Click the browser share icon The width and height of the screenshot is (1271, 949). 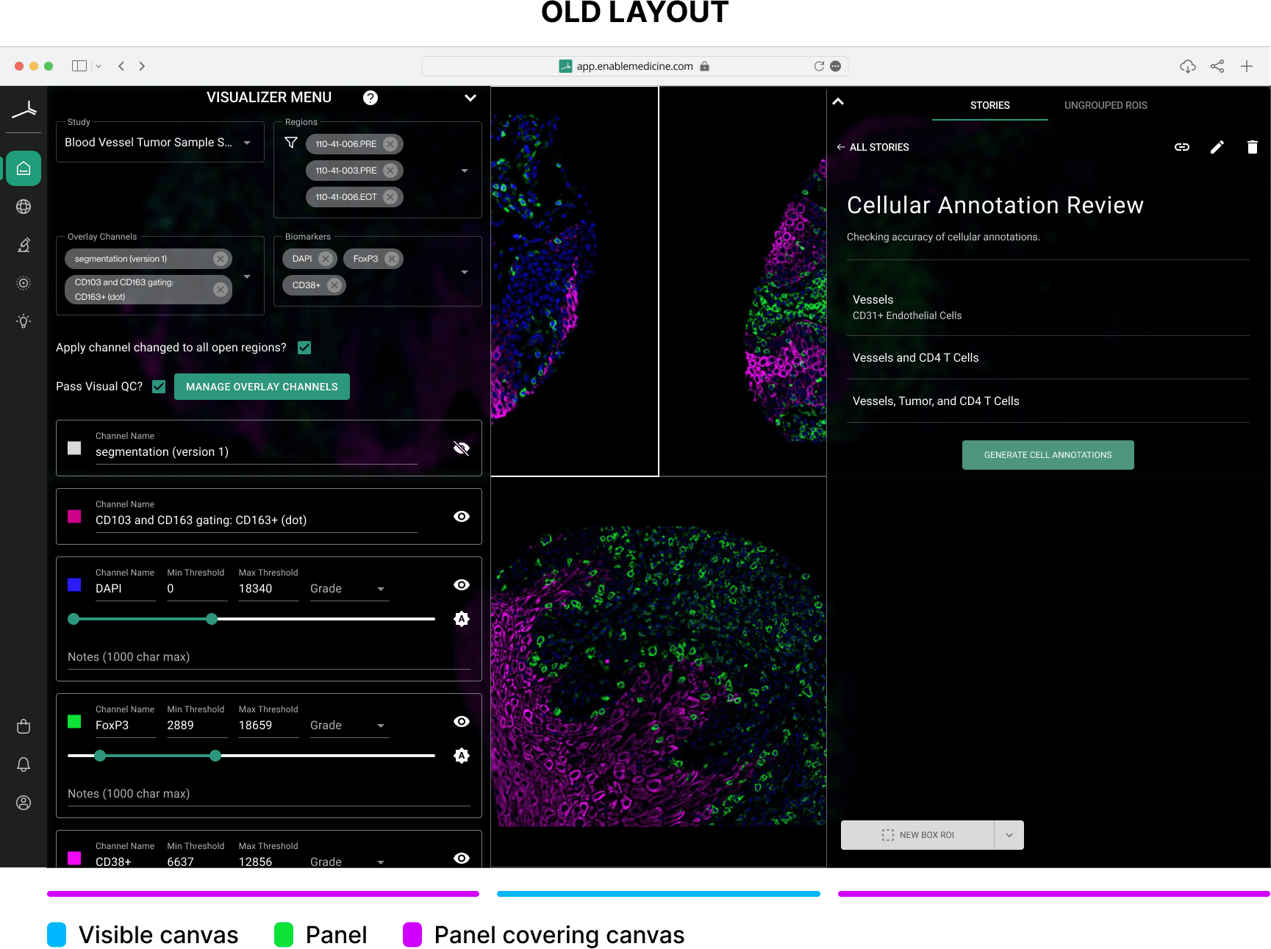point(1217,66)
